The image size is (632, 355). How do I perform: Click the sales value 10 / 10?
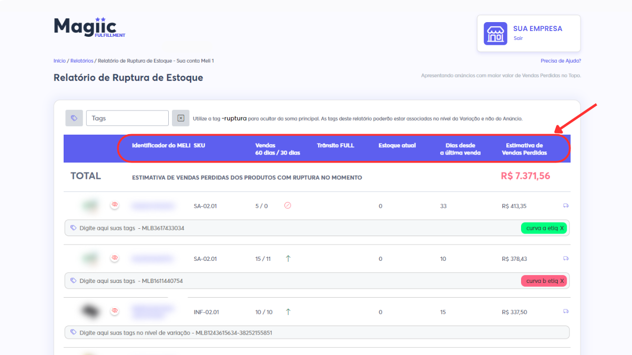coord(264,312)
